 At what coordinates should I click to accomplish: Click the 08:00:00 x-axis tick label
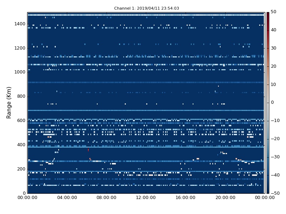pos(107,198)
